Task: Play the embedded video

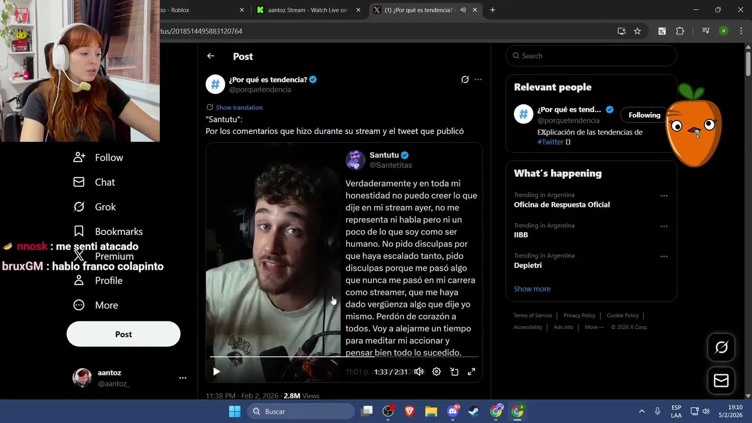Action: [216, 371]
